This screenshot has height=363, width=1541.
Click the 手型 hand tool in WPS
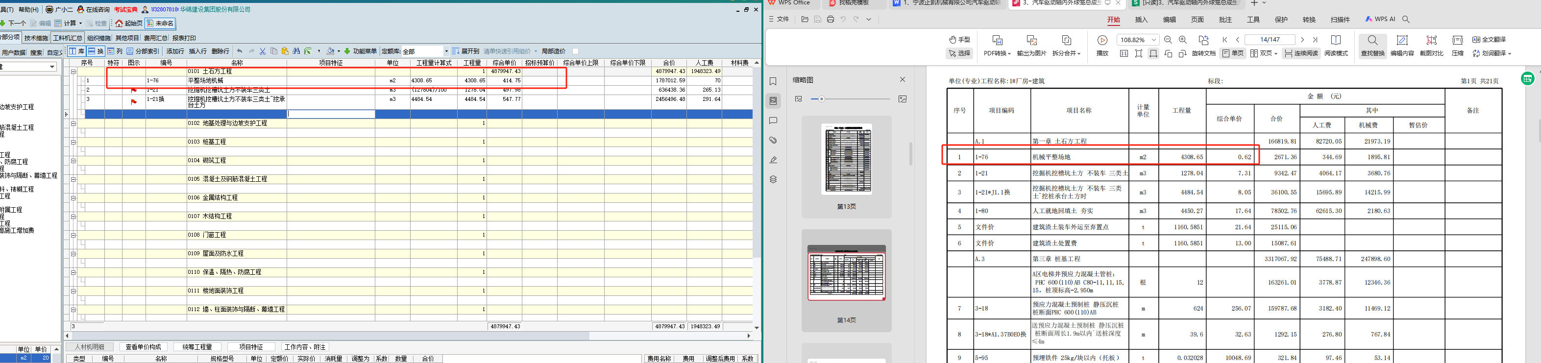[959, 40]
